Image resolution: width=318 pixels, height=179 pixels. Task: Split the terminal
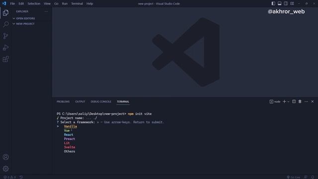[x=294, y=101]
